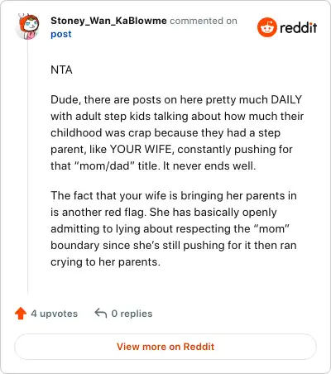This screenshot has width=331, height=374.
Task: Click the "commented on" label
Action: pos(204,21)
